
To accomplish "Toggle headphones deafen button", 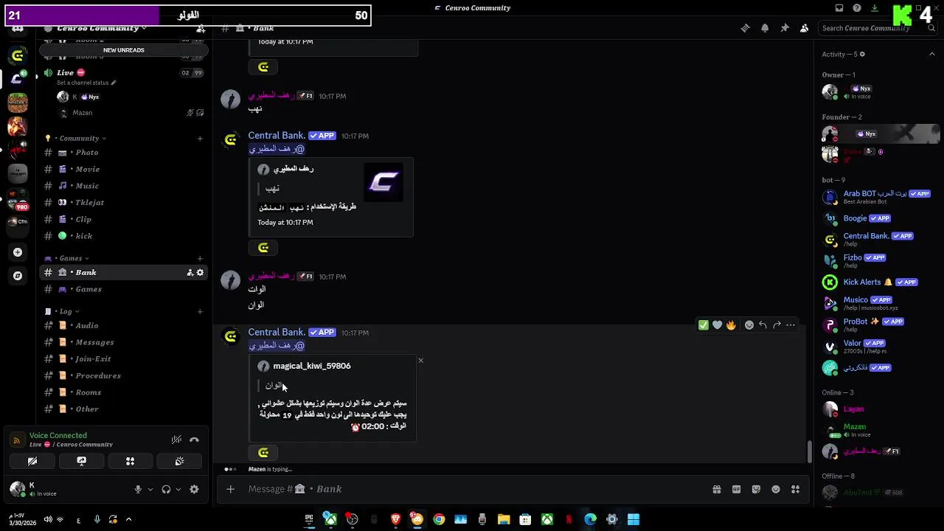I will pyautogui.click(x=166, y=489).
